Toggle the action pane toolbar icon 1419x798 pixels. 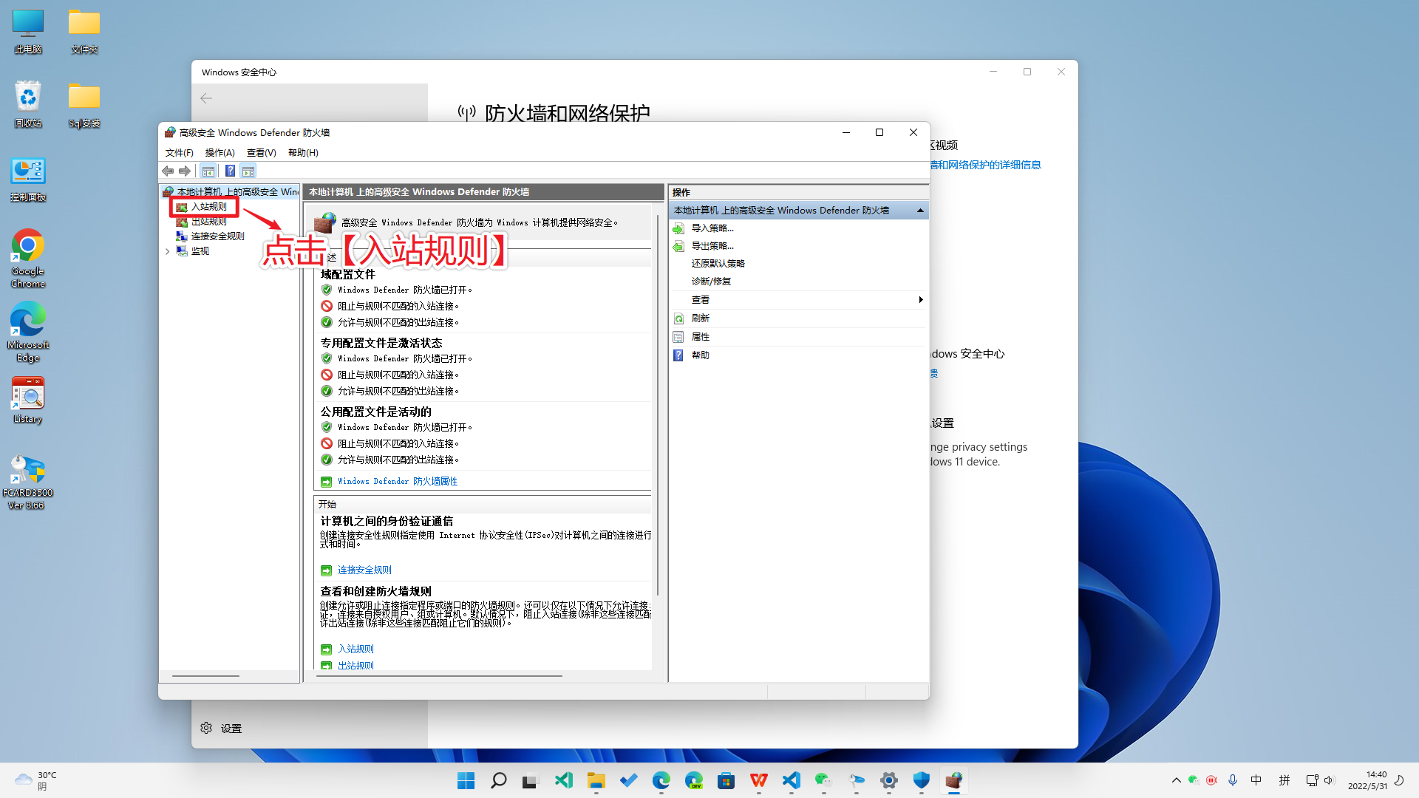(248, 171)
